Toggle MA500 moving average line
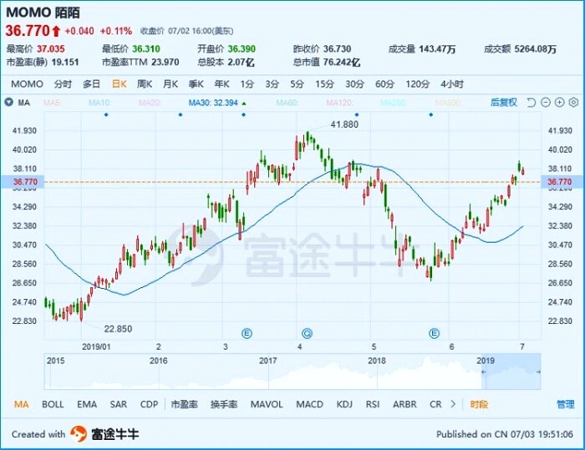 [x=448, y=103]
